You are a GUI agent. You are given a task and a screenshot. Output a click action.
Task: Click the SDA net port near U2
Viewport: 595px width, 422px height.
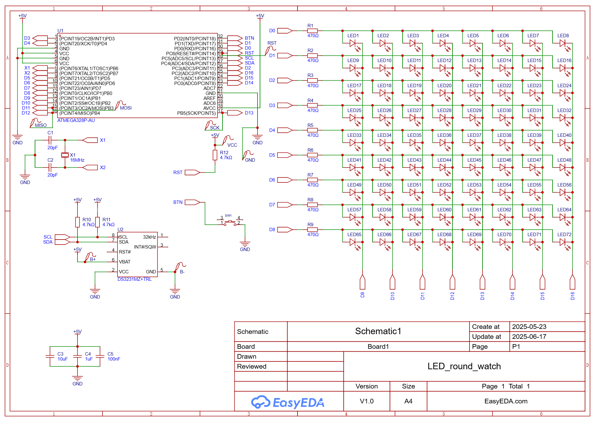[63, 242]
